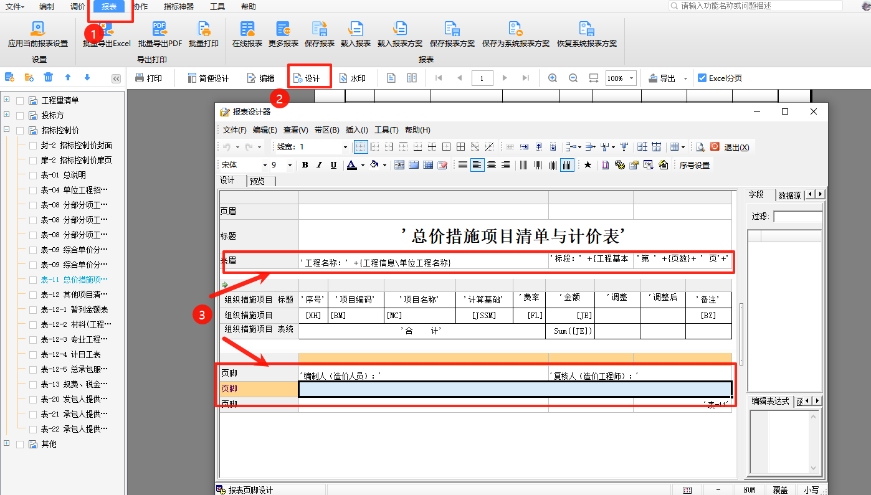Screen dimensions: 871x495
Task: Click 载入报表 icon
Action: coord(356,29)
